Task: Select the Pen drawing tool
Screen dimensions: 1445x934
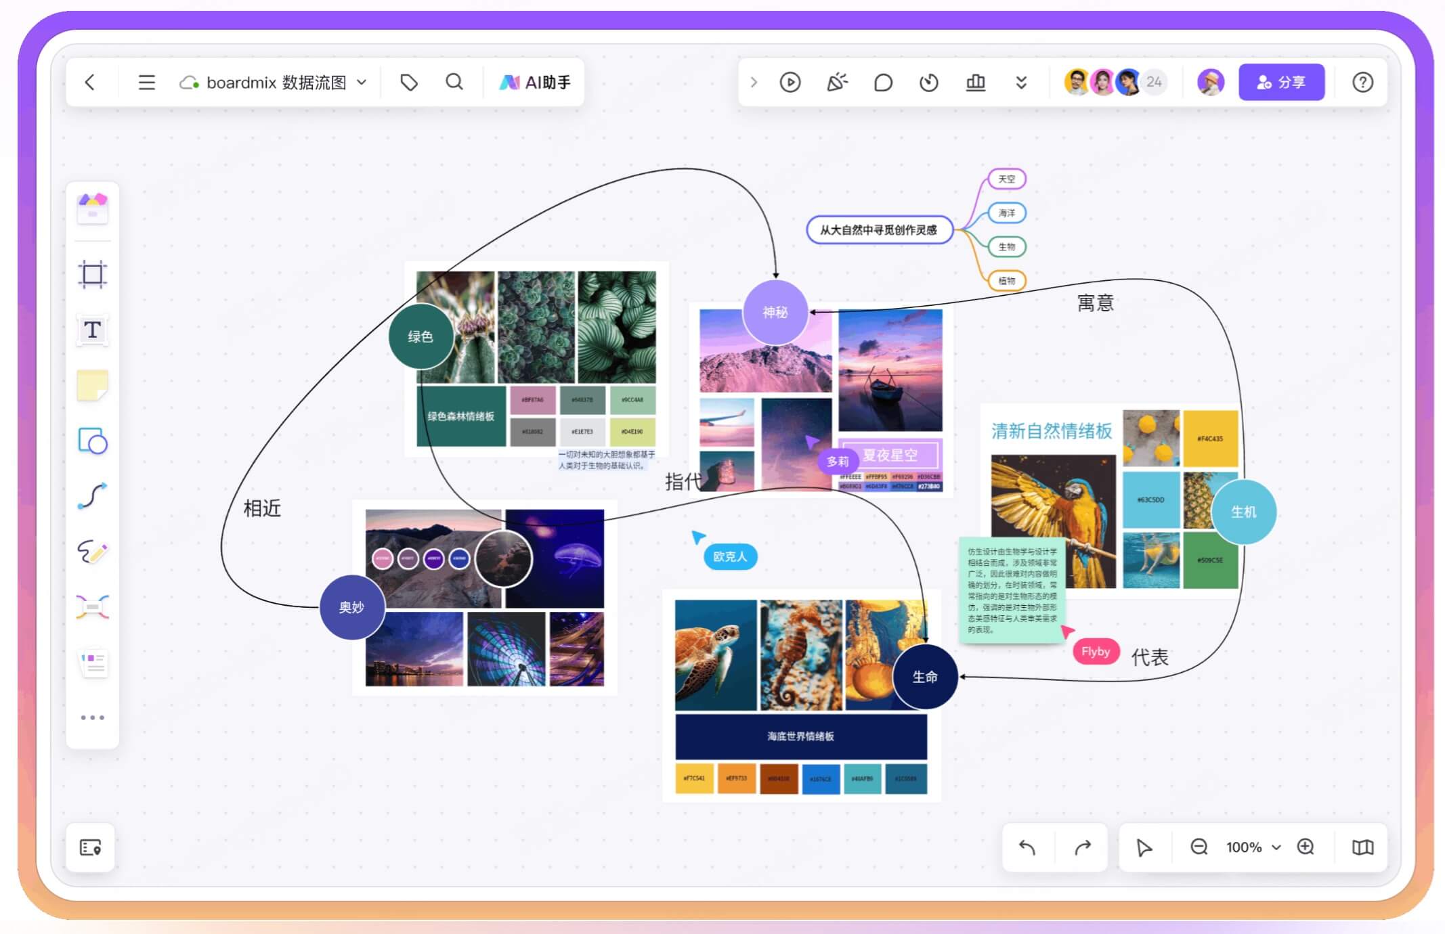Action: tap(93, 552)
